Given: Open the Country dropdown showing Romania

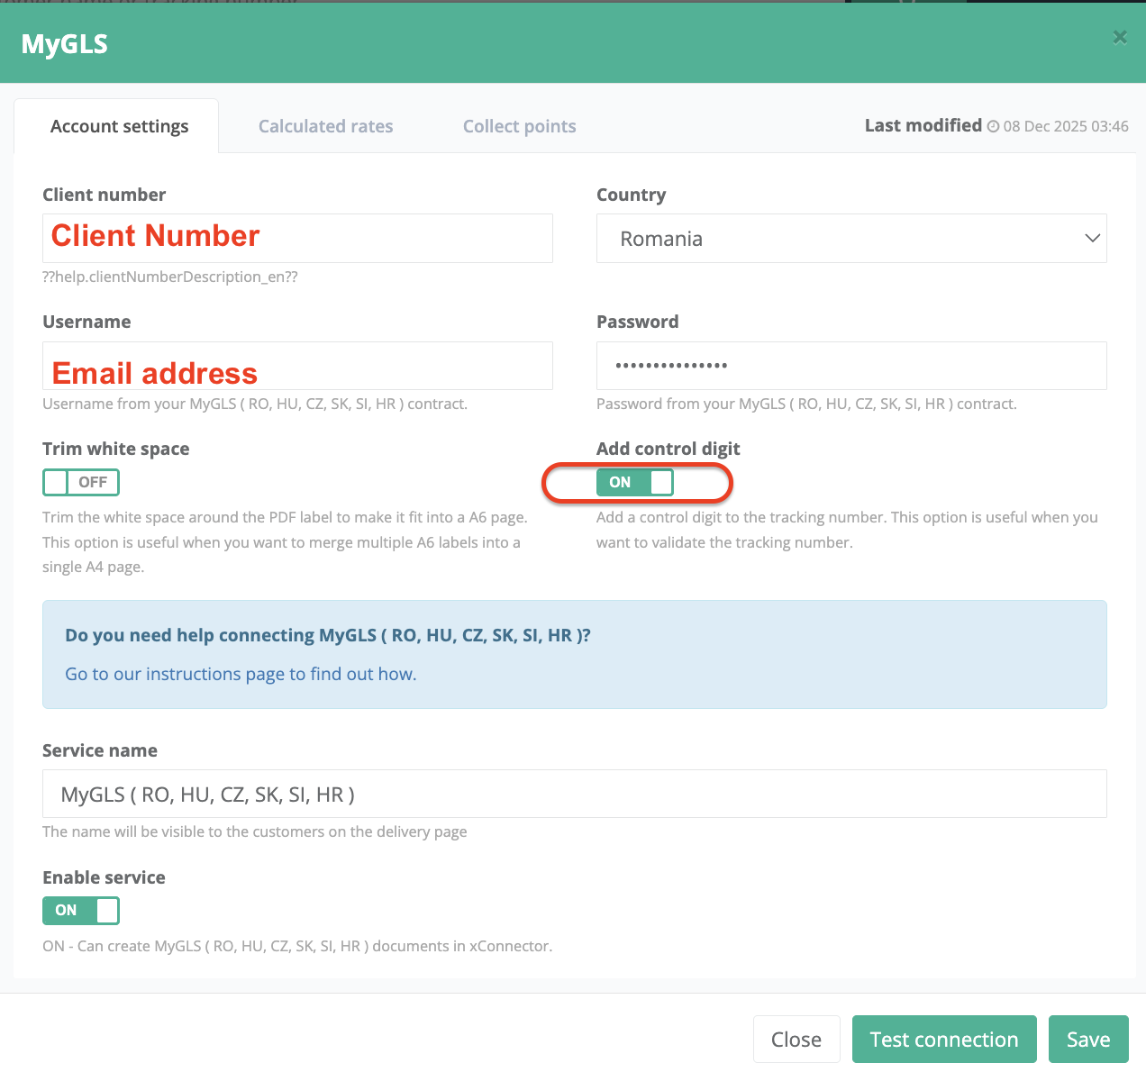Looking at the screenshot, I should [851, 238].
